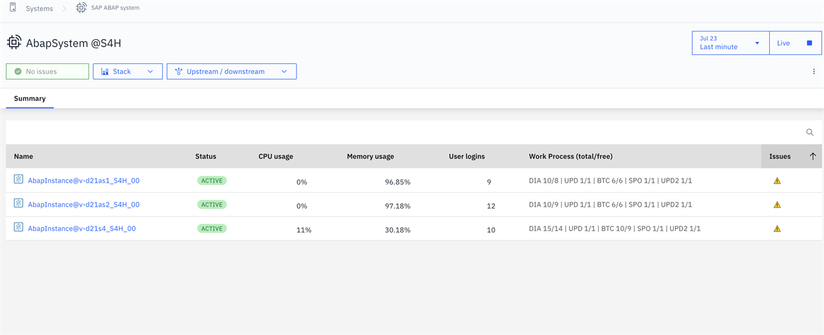Click warning icon in v-d21as1 row
The image size is (824, 335).
(777, 181)
